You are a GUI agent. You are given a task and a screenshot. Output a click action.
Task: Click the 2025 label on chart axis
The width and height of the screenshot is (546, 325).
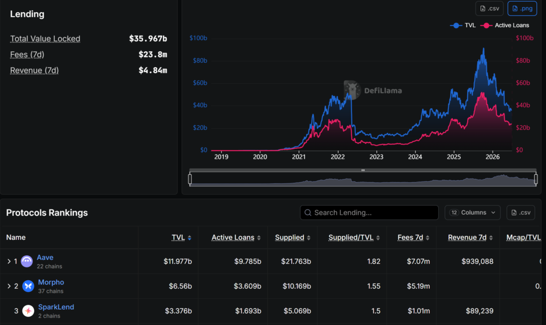454,157
